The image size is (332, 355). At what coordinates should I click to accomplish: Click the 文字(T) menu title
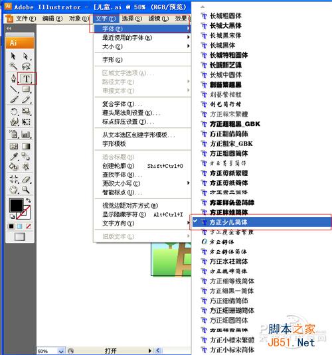(x=106, y=19)
